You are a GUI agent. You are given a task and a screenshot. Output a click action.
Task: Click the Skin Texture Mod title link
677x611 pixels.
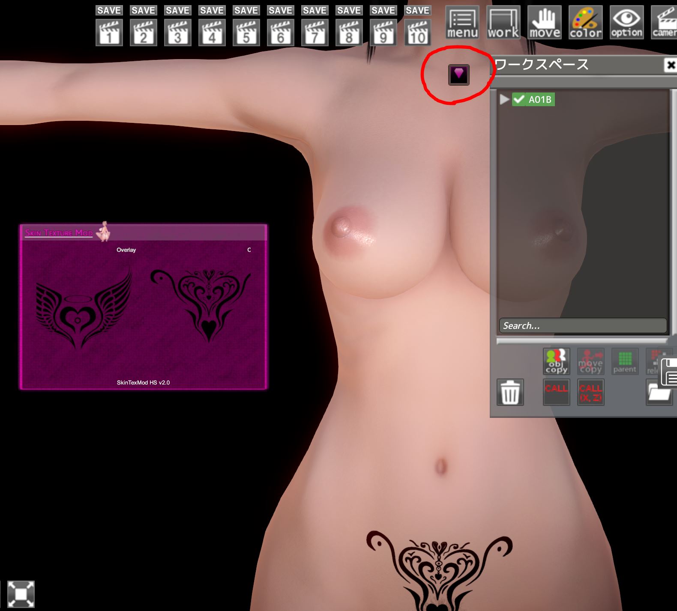(x=59, y=233)
